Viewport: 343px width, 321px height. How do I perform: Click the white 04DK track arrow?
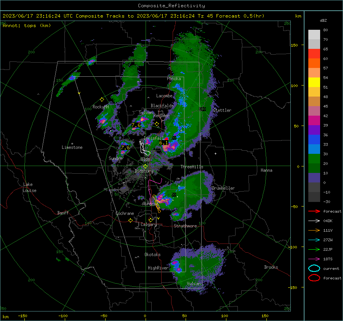(x=314, y=221)
